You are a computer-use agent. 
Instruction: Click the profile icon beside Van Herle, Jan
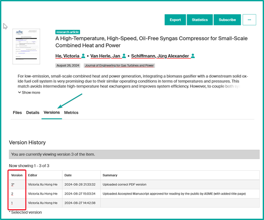tap(124, 56)
